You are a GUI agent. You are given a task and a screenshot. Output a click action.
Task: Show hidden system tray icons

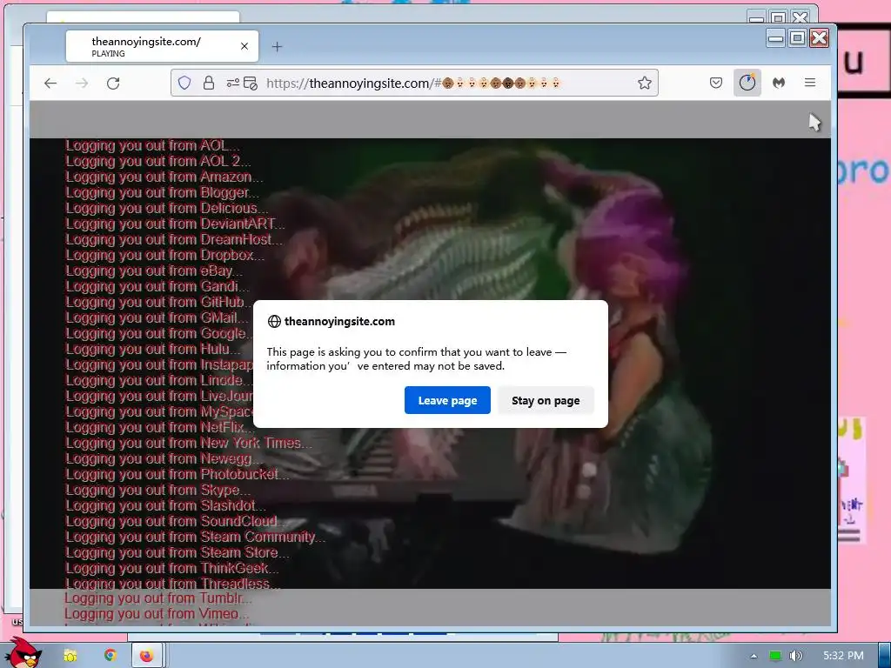click(x=754, y=656)
